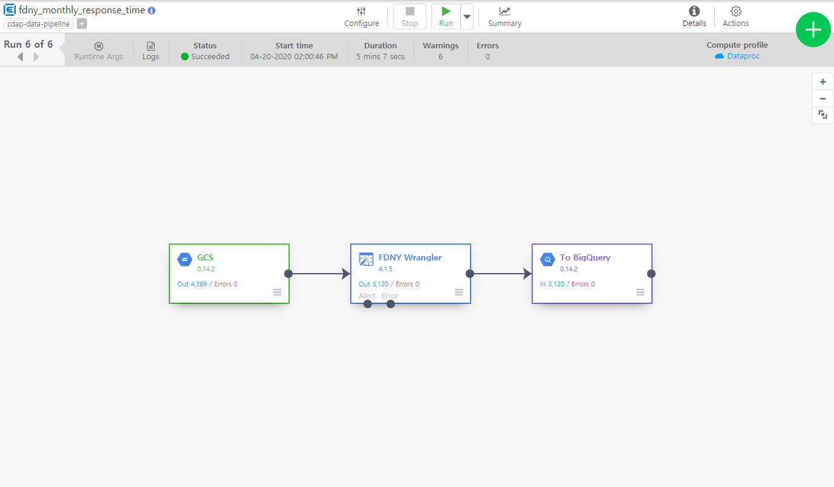Click the Succeeded status indicator
This screenshot has width=834, height=487.
coord(205,57)
